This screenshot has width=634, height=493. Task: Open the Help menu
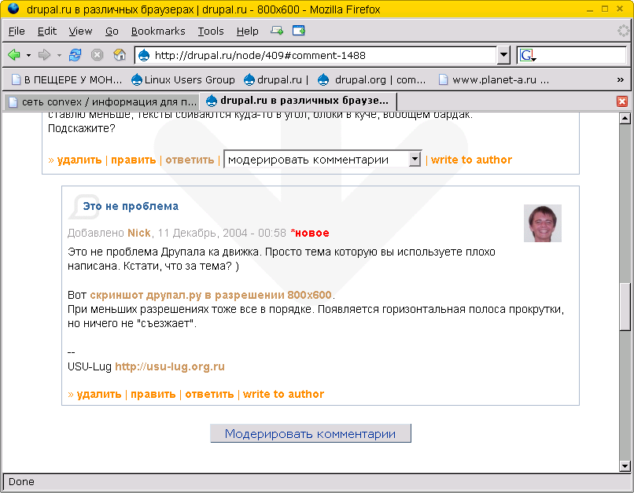point(248,31)
